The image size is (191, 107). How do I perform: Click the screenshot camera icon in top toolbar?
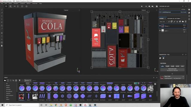click(x=157, y=6)
